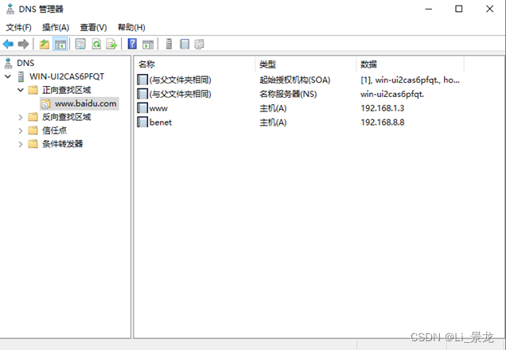This screenshot has width=506, height=350.
Task: Click the 信任点 folder icon
Action: pos(33,130)
